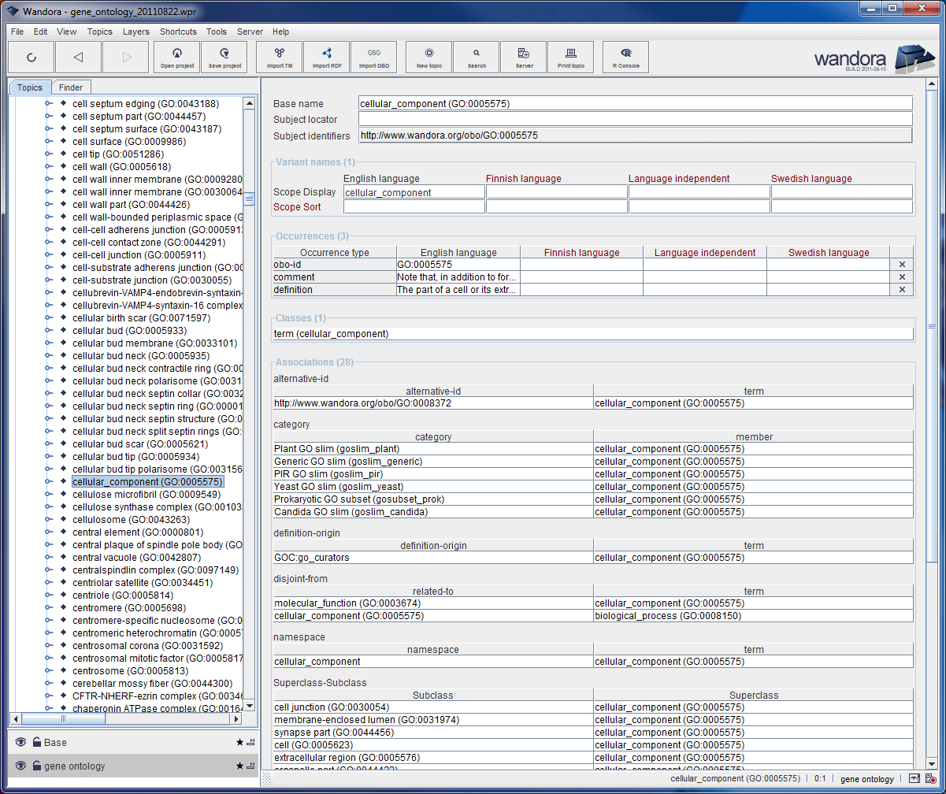The height and width of the screenshot is (794, 946).
Task: Print the current topic
Action: (570, 57)
